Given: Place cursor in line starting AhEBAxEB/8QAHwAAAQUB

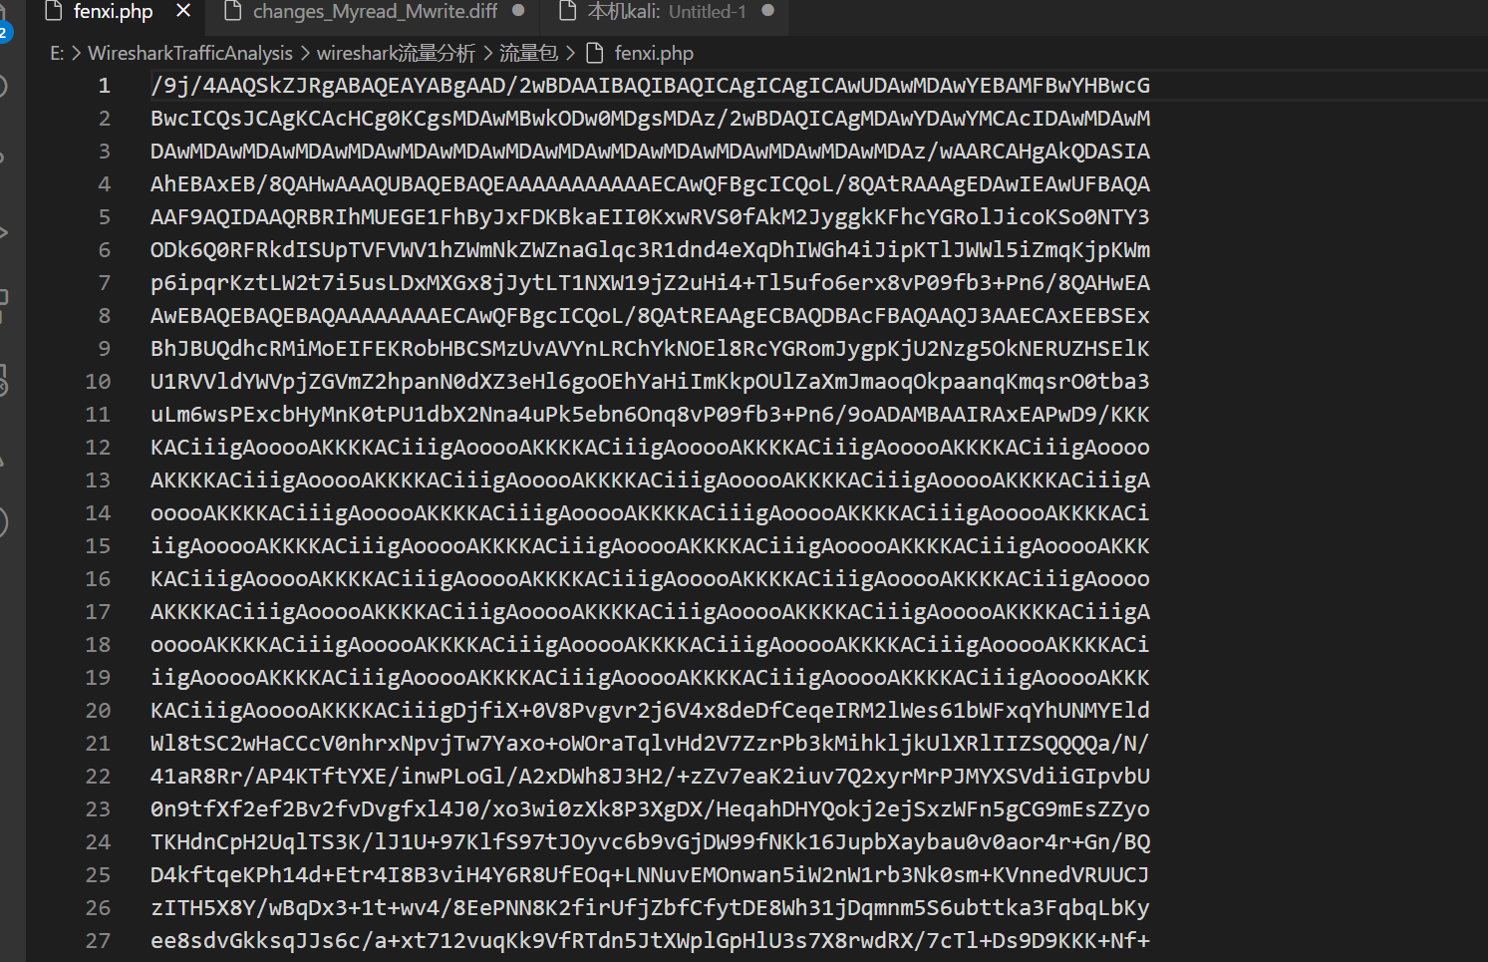Looking at the screenshot, I should click(650, 184).
